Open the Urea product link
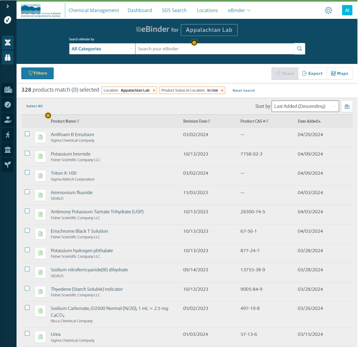The width and height of the screenshot is (358, 347). coord(56,334)
